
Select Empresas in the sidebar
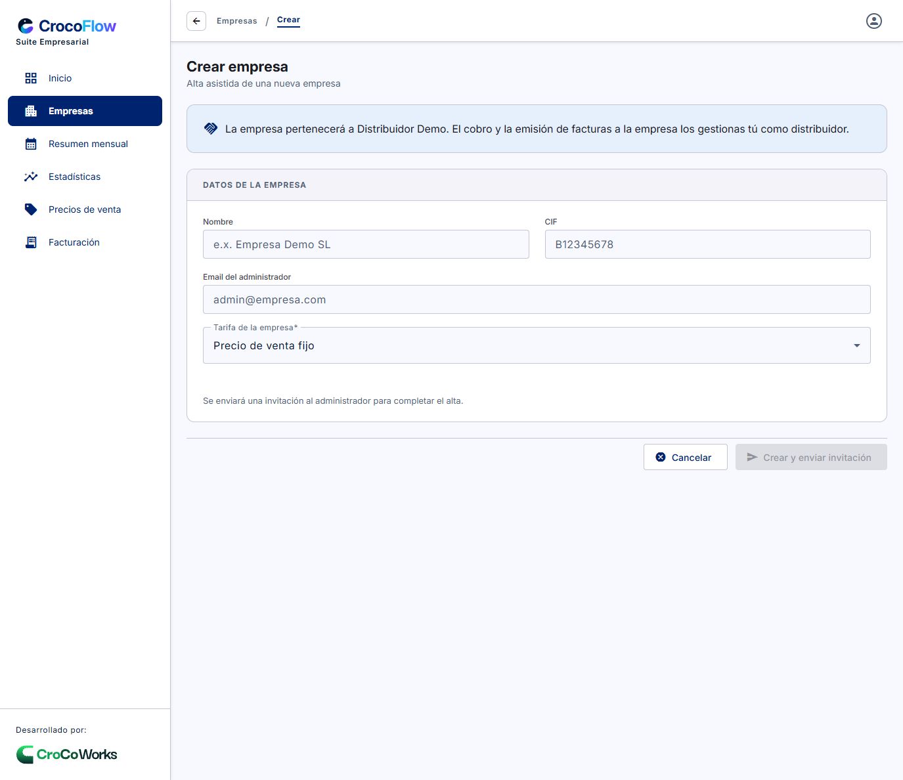click(x=85, y=111)
